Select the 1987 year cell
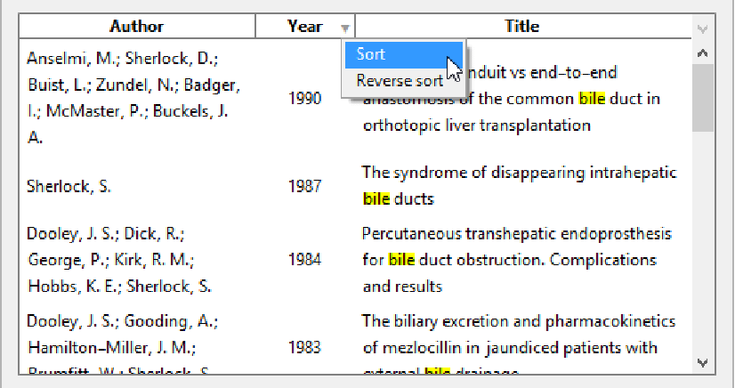Screen dimensions: 735x388 (305, 187)
